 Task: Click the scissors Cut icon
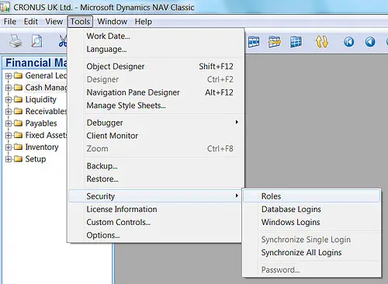(63, 41)
